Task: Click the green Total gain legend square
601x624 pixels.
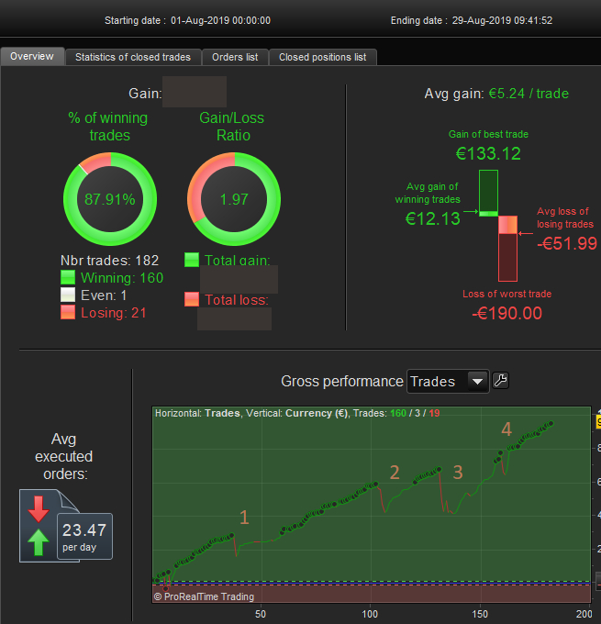Action: (x=192, y=260)
